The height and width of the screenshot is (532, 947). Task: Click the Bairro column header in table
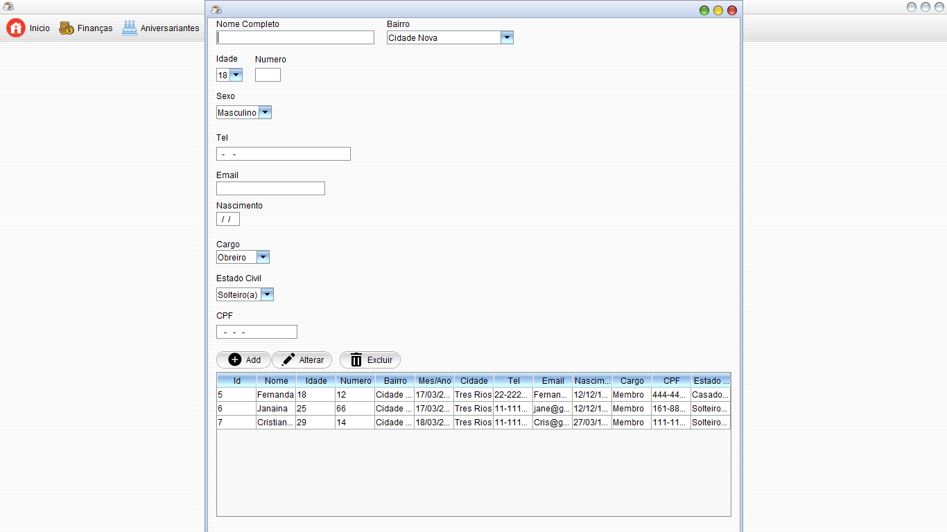pos(395,380)
